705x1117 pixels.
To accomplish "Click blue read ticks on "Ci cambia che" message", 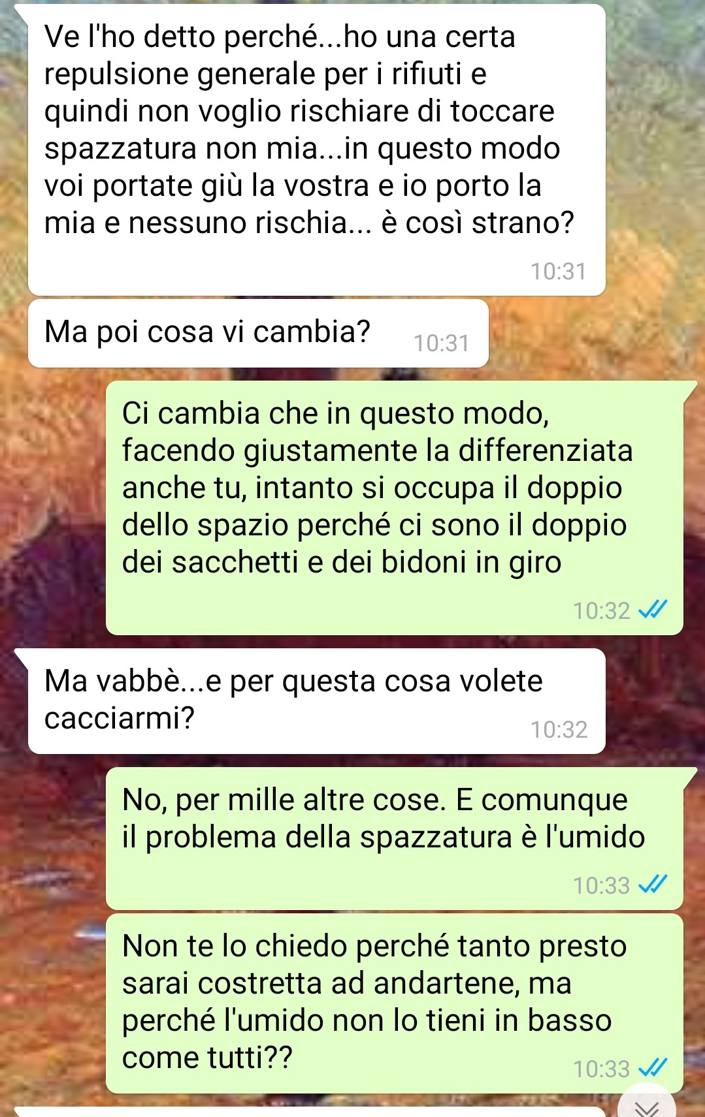I will click(x=653, y=610).
